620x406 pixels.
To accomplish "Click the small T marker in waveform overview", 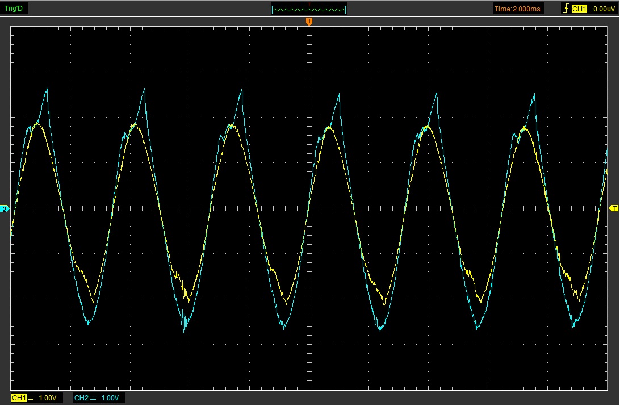I will (309, 5).
